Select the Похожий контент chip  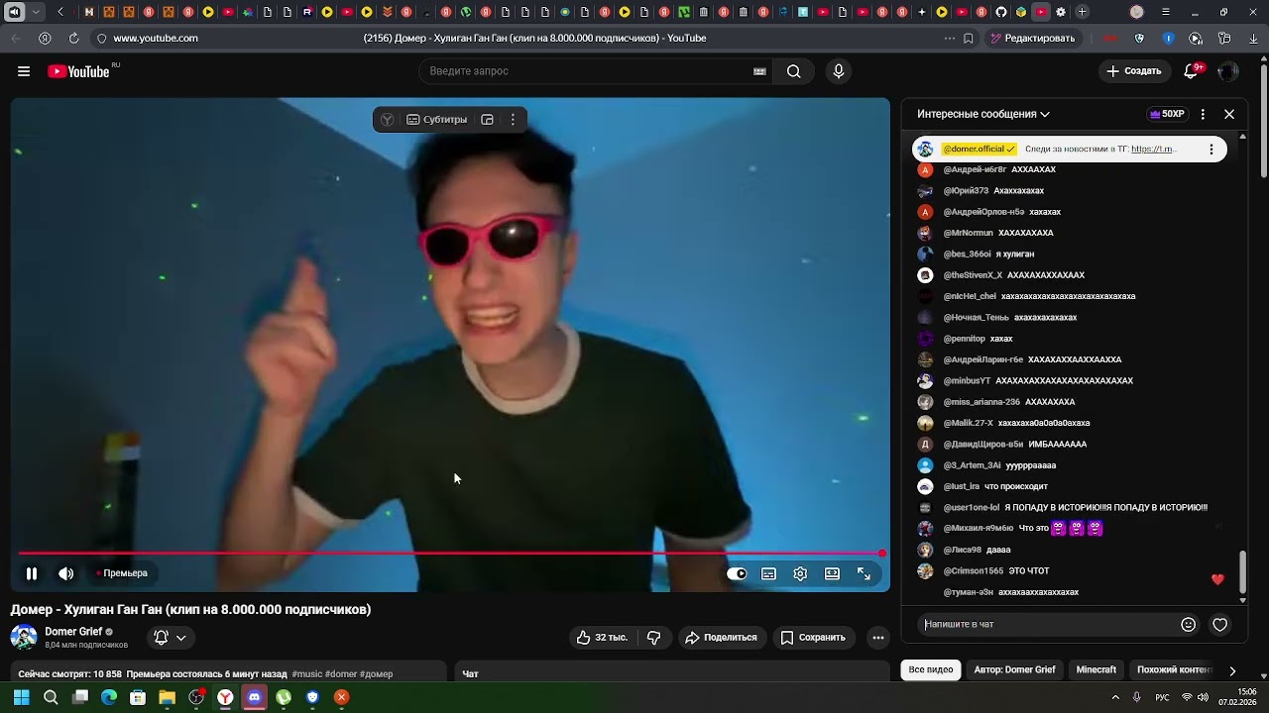(x=1174, y=670)
